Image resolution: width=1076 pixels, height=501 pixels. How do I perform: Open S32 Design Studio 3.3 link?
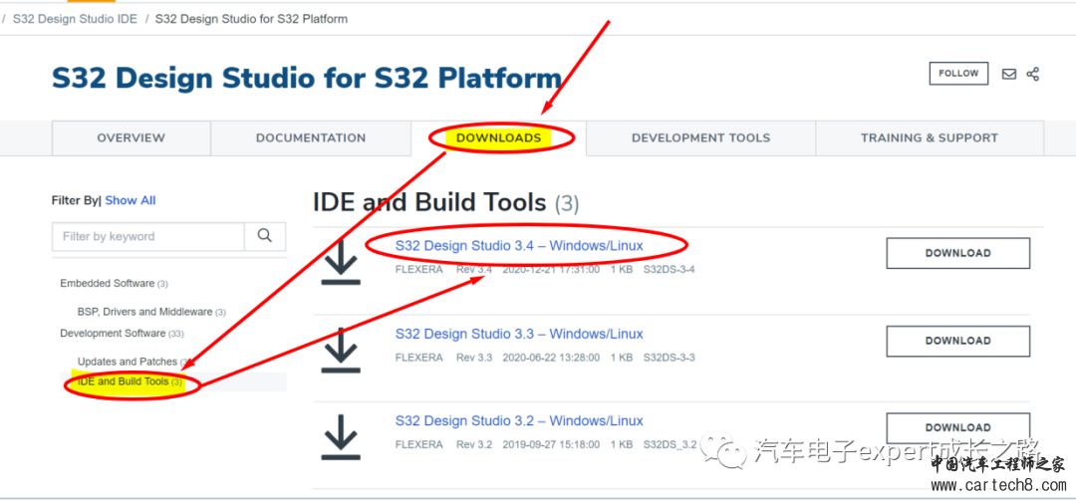(519, 335)
